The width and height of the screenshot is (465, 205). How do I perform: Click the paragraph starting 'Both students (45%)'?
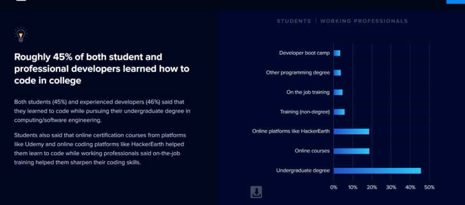(x=102, y=111)
